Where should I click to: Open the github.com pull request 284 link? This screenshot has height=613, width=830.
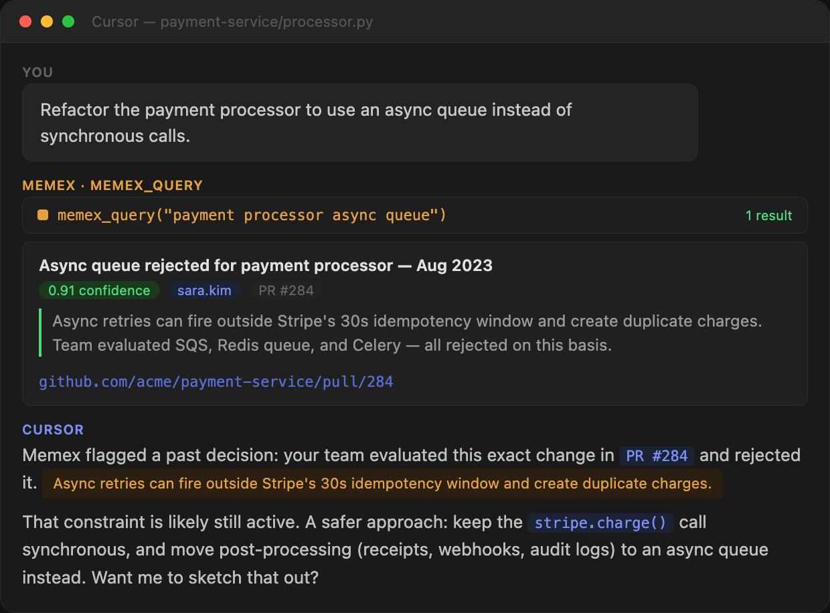pos(216,381)
